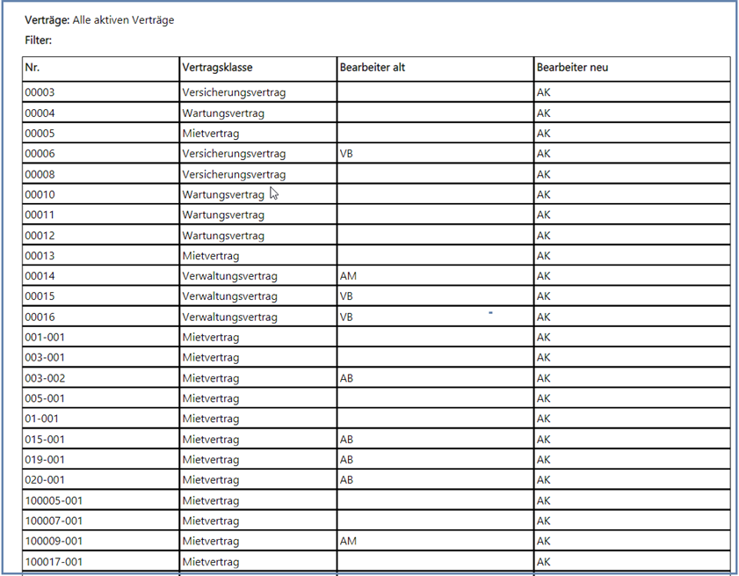
Task: Select contract number 100017-001
Action: [x=54, y=562]
